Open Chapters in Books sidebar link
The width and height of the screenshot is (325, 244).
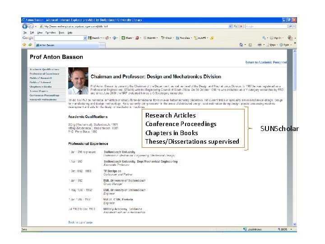tap(41, 87)
